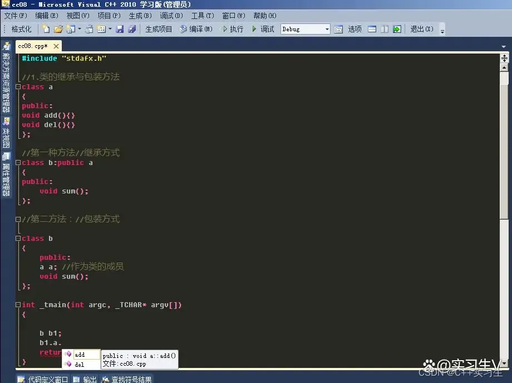The height and width of the screenshot is (383, 512).
Task: Click the add existing item toolbar icon
Action: point(89,29)
